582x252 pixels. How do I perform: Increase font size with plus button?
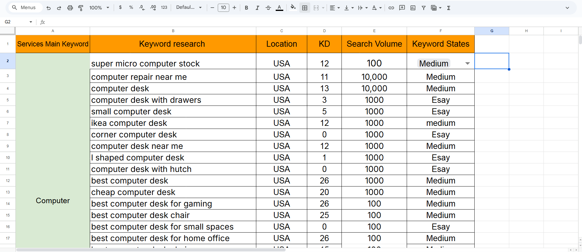click(x=234, y=8)
